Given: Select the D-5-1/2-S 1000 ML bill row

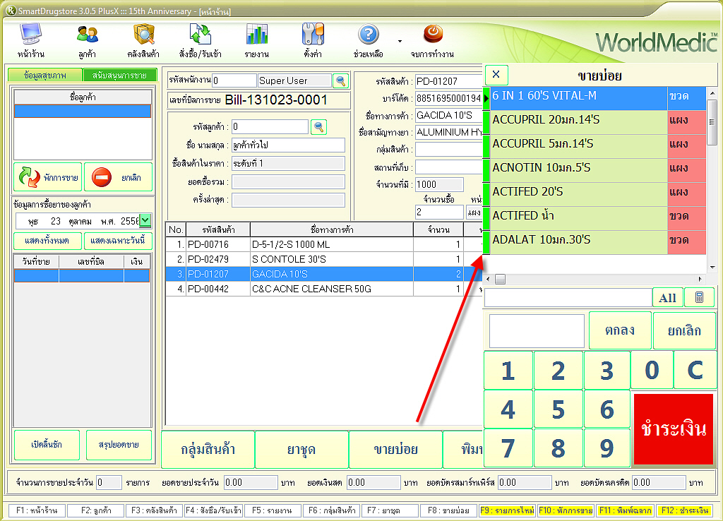Looking at the screenshot, I should (x=323, y=244).
